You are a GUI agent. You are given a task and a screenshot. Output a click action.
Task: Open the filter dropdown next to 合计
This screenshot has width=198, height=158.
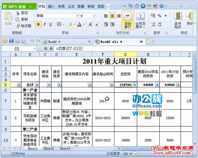tap(37, 85)
